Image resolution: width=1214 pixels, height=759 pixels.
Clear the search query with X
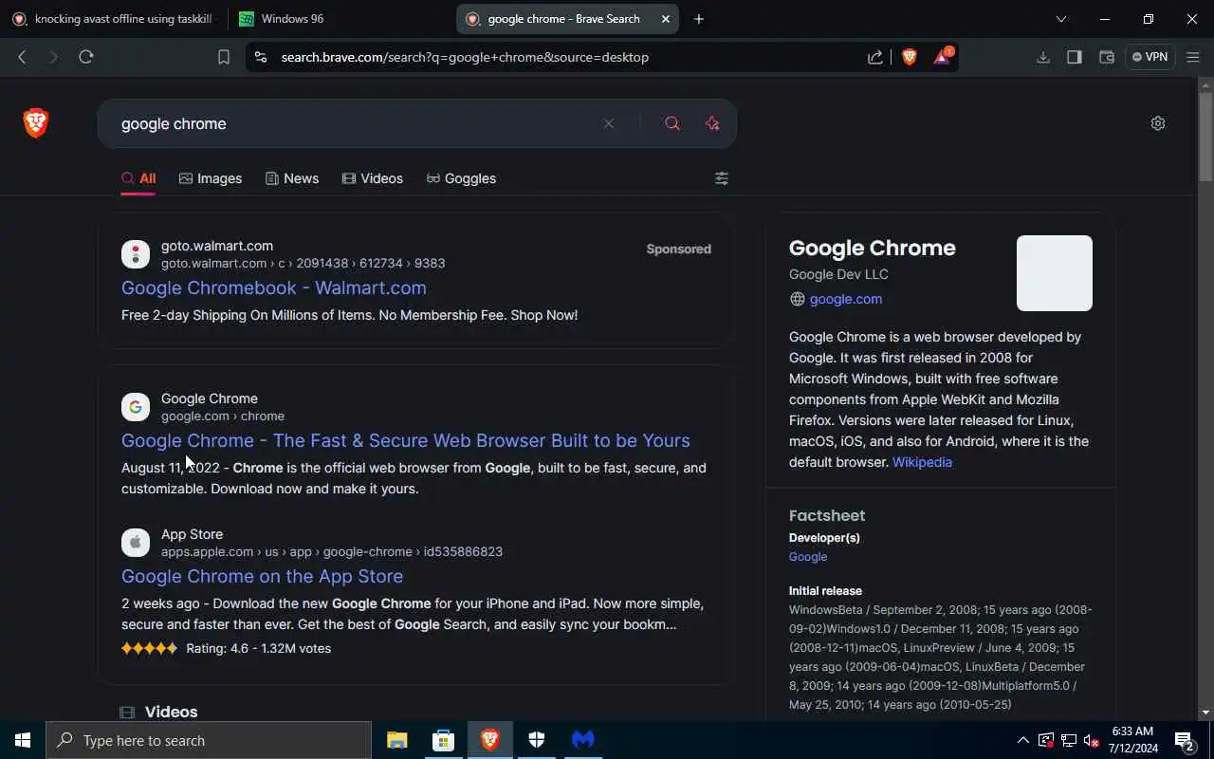(609, 123)
